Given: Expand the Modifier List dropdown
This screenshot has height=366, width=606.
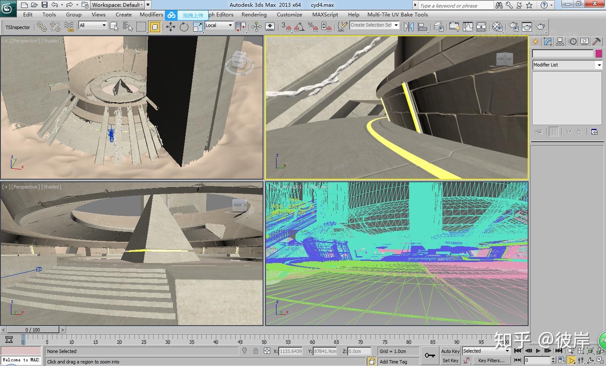Looking at the screenshot, I should [599, 65].
